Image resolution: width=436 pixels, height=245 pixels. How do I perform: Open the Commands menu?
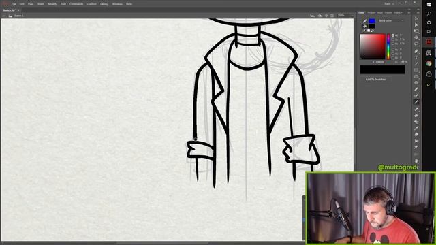click(76, 4)
